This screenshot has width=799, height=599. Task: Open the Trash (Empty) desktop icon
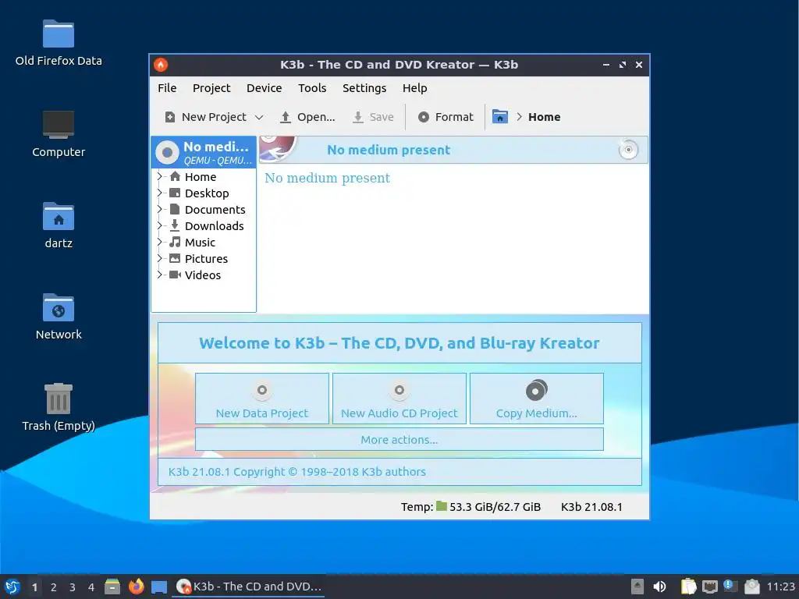click(x=59, y=407)
